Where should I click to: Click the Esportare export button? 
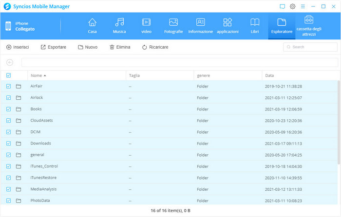pos(54,47)
